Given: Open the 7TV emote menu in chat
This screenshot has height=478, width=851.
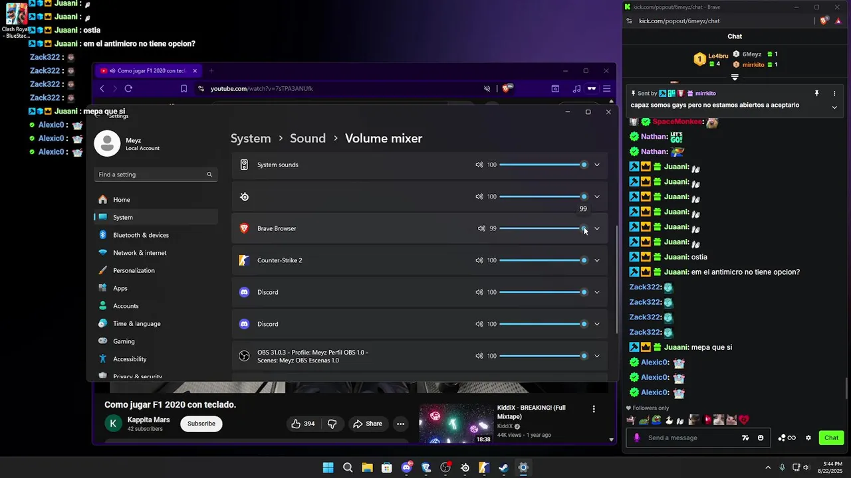Looking at the screenshot, I should [745, 438].
